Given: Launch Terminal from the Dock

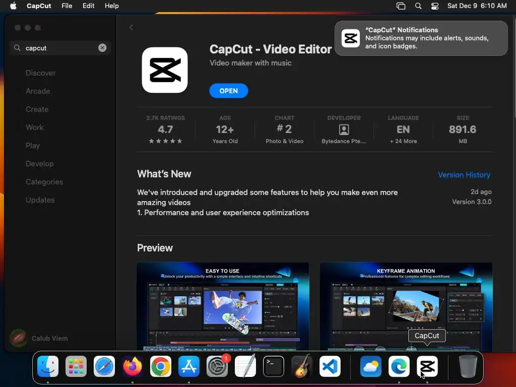Looking at the screenshot, I should pos(274,366).
